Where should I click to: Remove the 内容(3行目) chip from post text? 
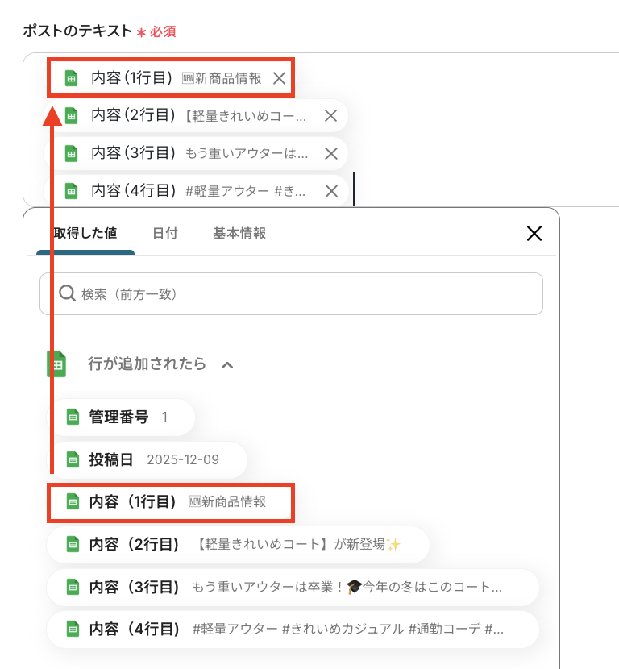331,153
